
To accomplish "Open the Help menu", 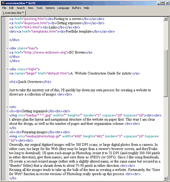I will coord(86,8).
